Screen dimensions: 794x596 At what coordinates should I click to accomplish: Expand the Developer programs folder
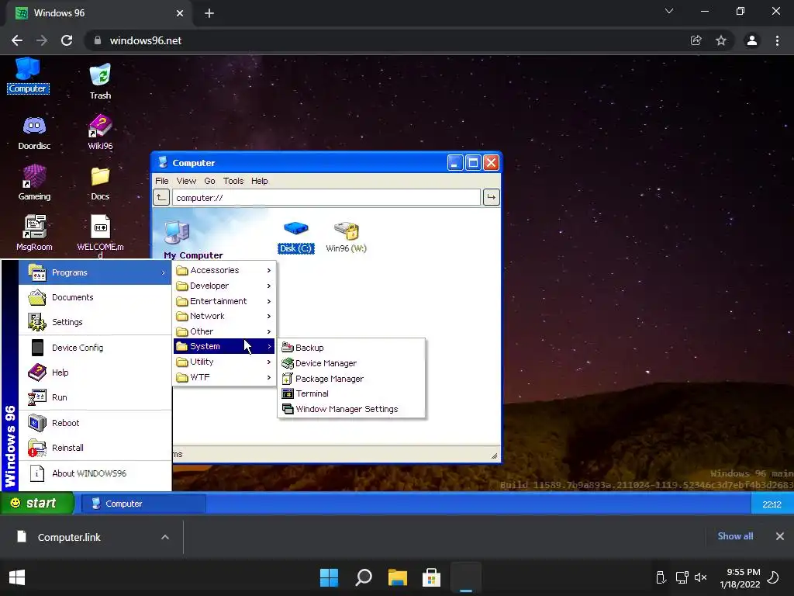coord(224,286)
